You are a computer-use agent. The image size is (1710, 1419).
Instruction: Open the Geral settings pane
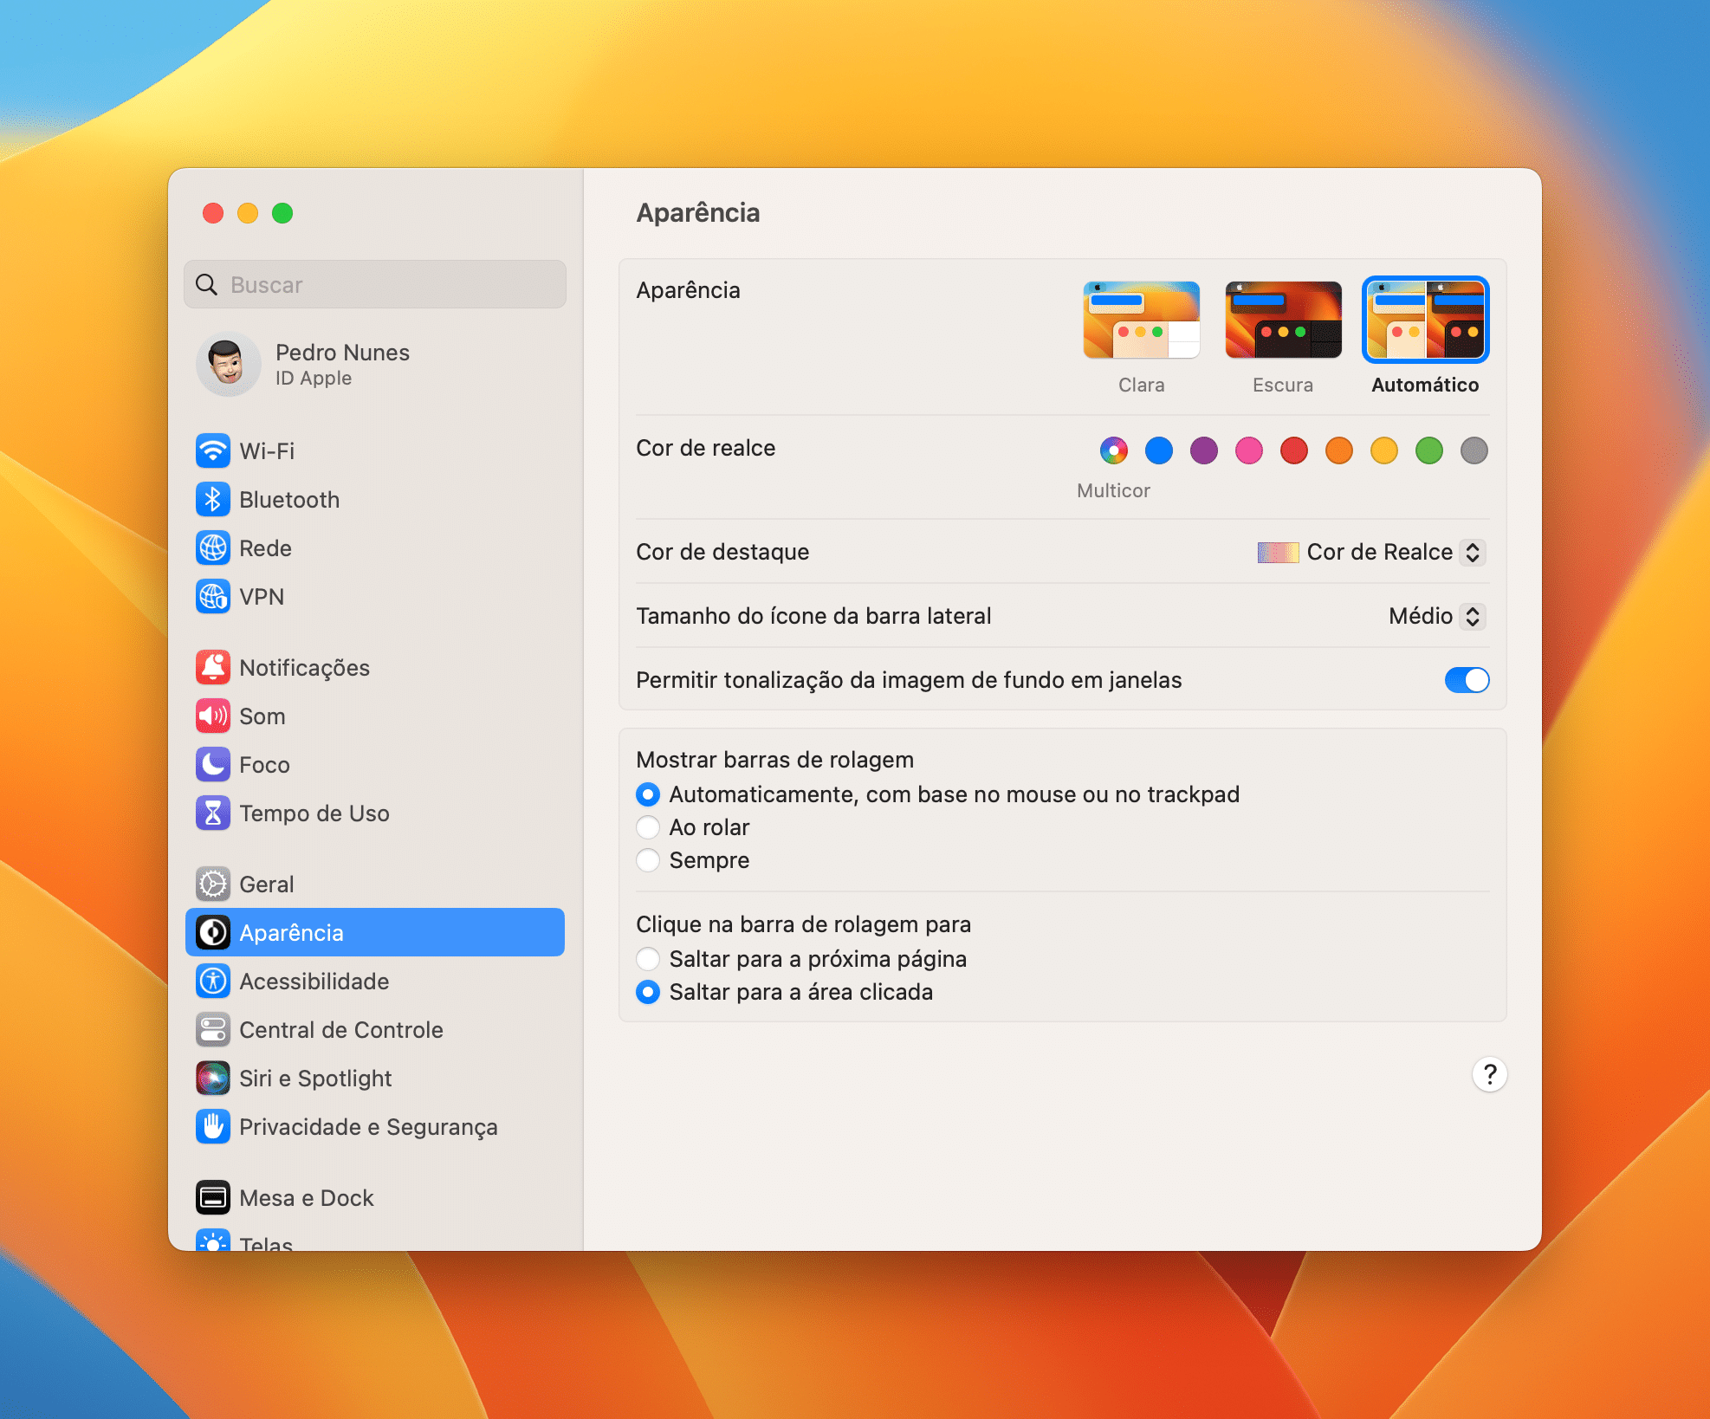375,884
